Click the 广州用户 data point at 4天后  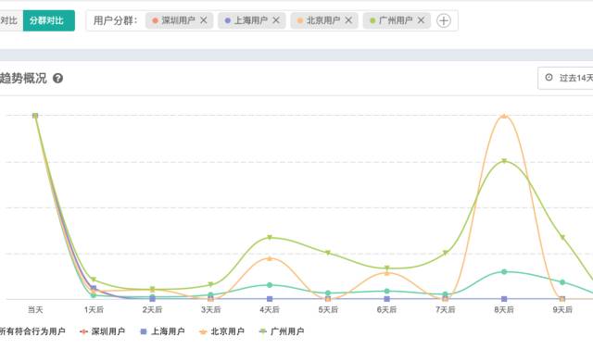click(x=270, y=238)
